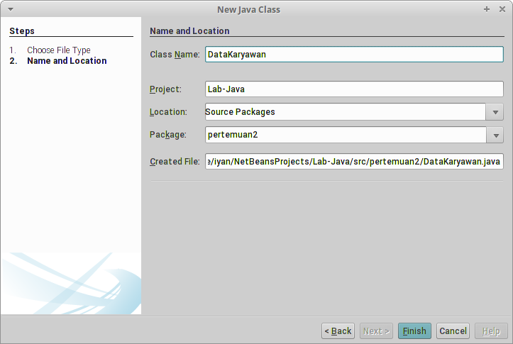513x344 pixels.
Task: Open the window menu triangle in title bar
Action: (x=11, y=9)
